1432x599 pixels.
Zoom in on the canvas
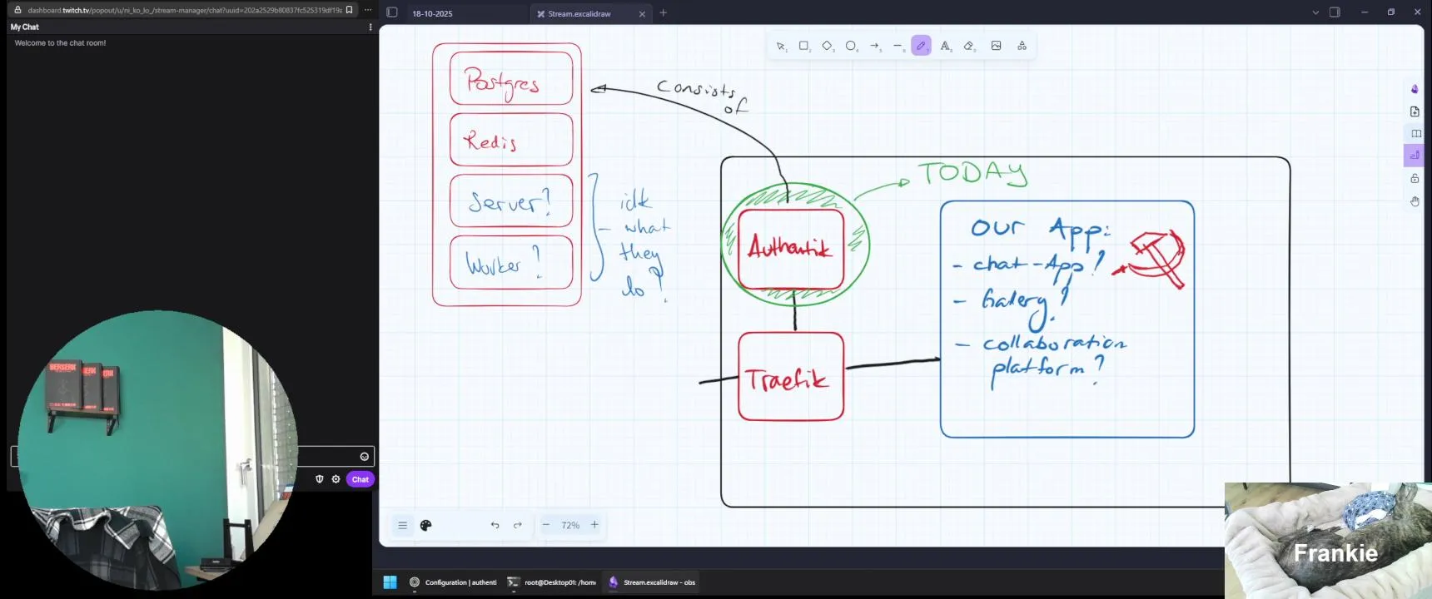click(594, 525)
